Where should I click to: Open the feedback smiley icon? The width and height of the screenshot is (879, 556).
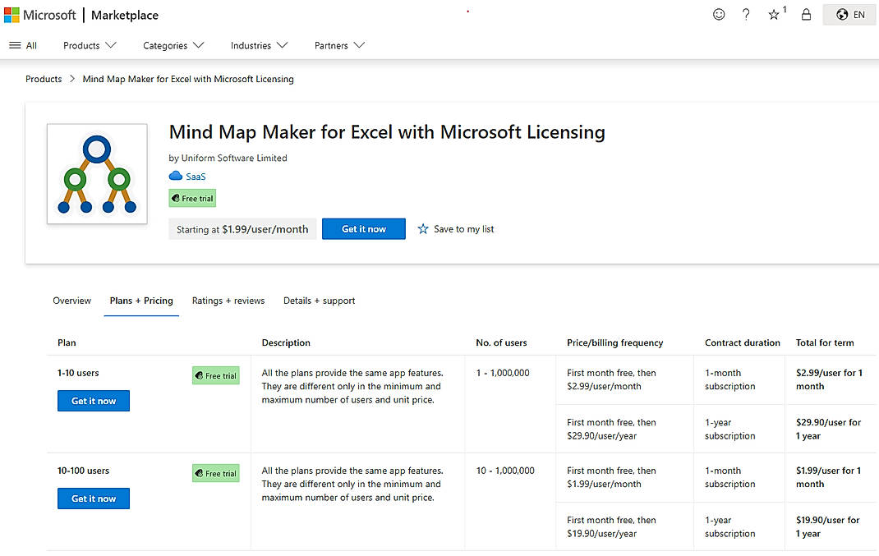pos(719,15)
